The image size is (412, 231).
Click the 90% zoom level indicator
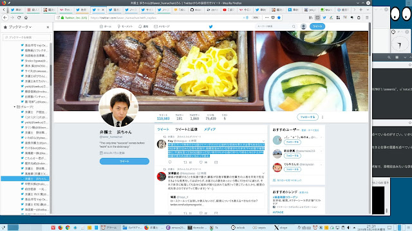coord(255,17)
